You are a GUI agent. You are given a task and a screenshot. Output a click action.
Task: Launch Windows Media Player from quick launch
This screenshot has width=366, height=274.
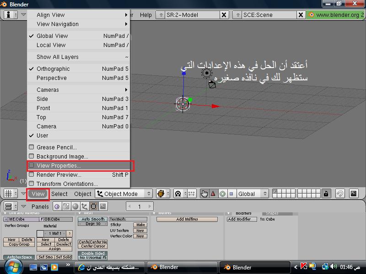point(54,267)
